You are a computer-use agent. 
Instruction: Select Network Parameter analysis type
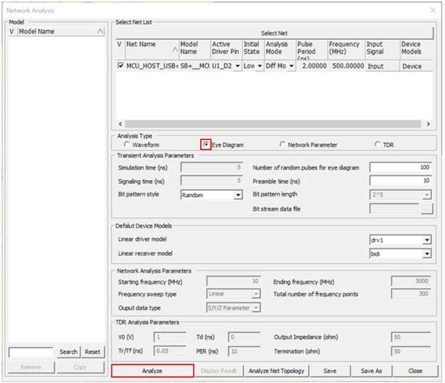[283, 145]
